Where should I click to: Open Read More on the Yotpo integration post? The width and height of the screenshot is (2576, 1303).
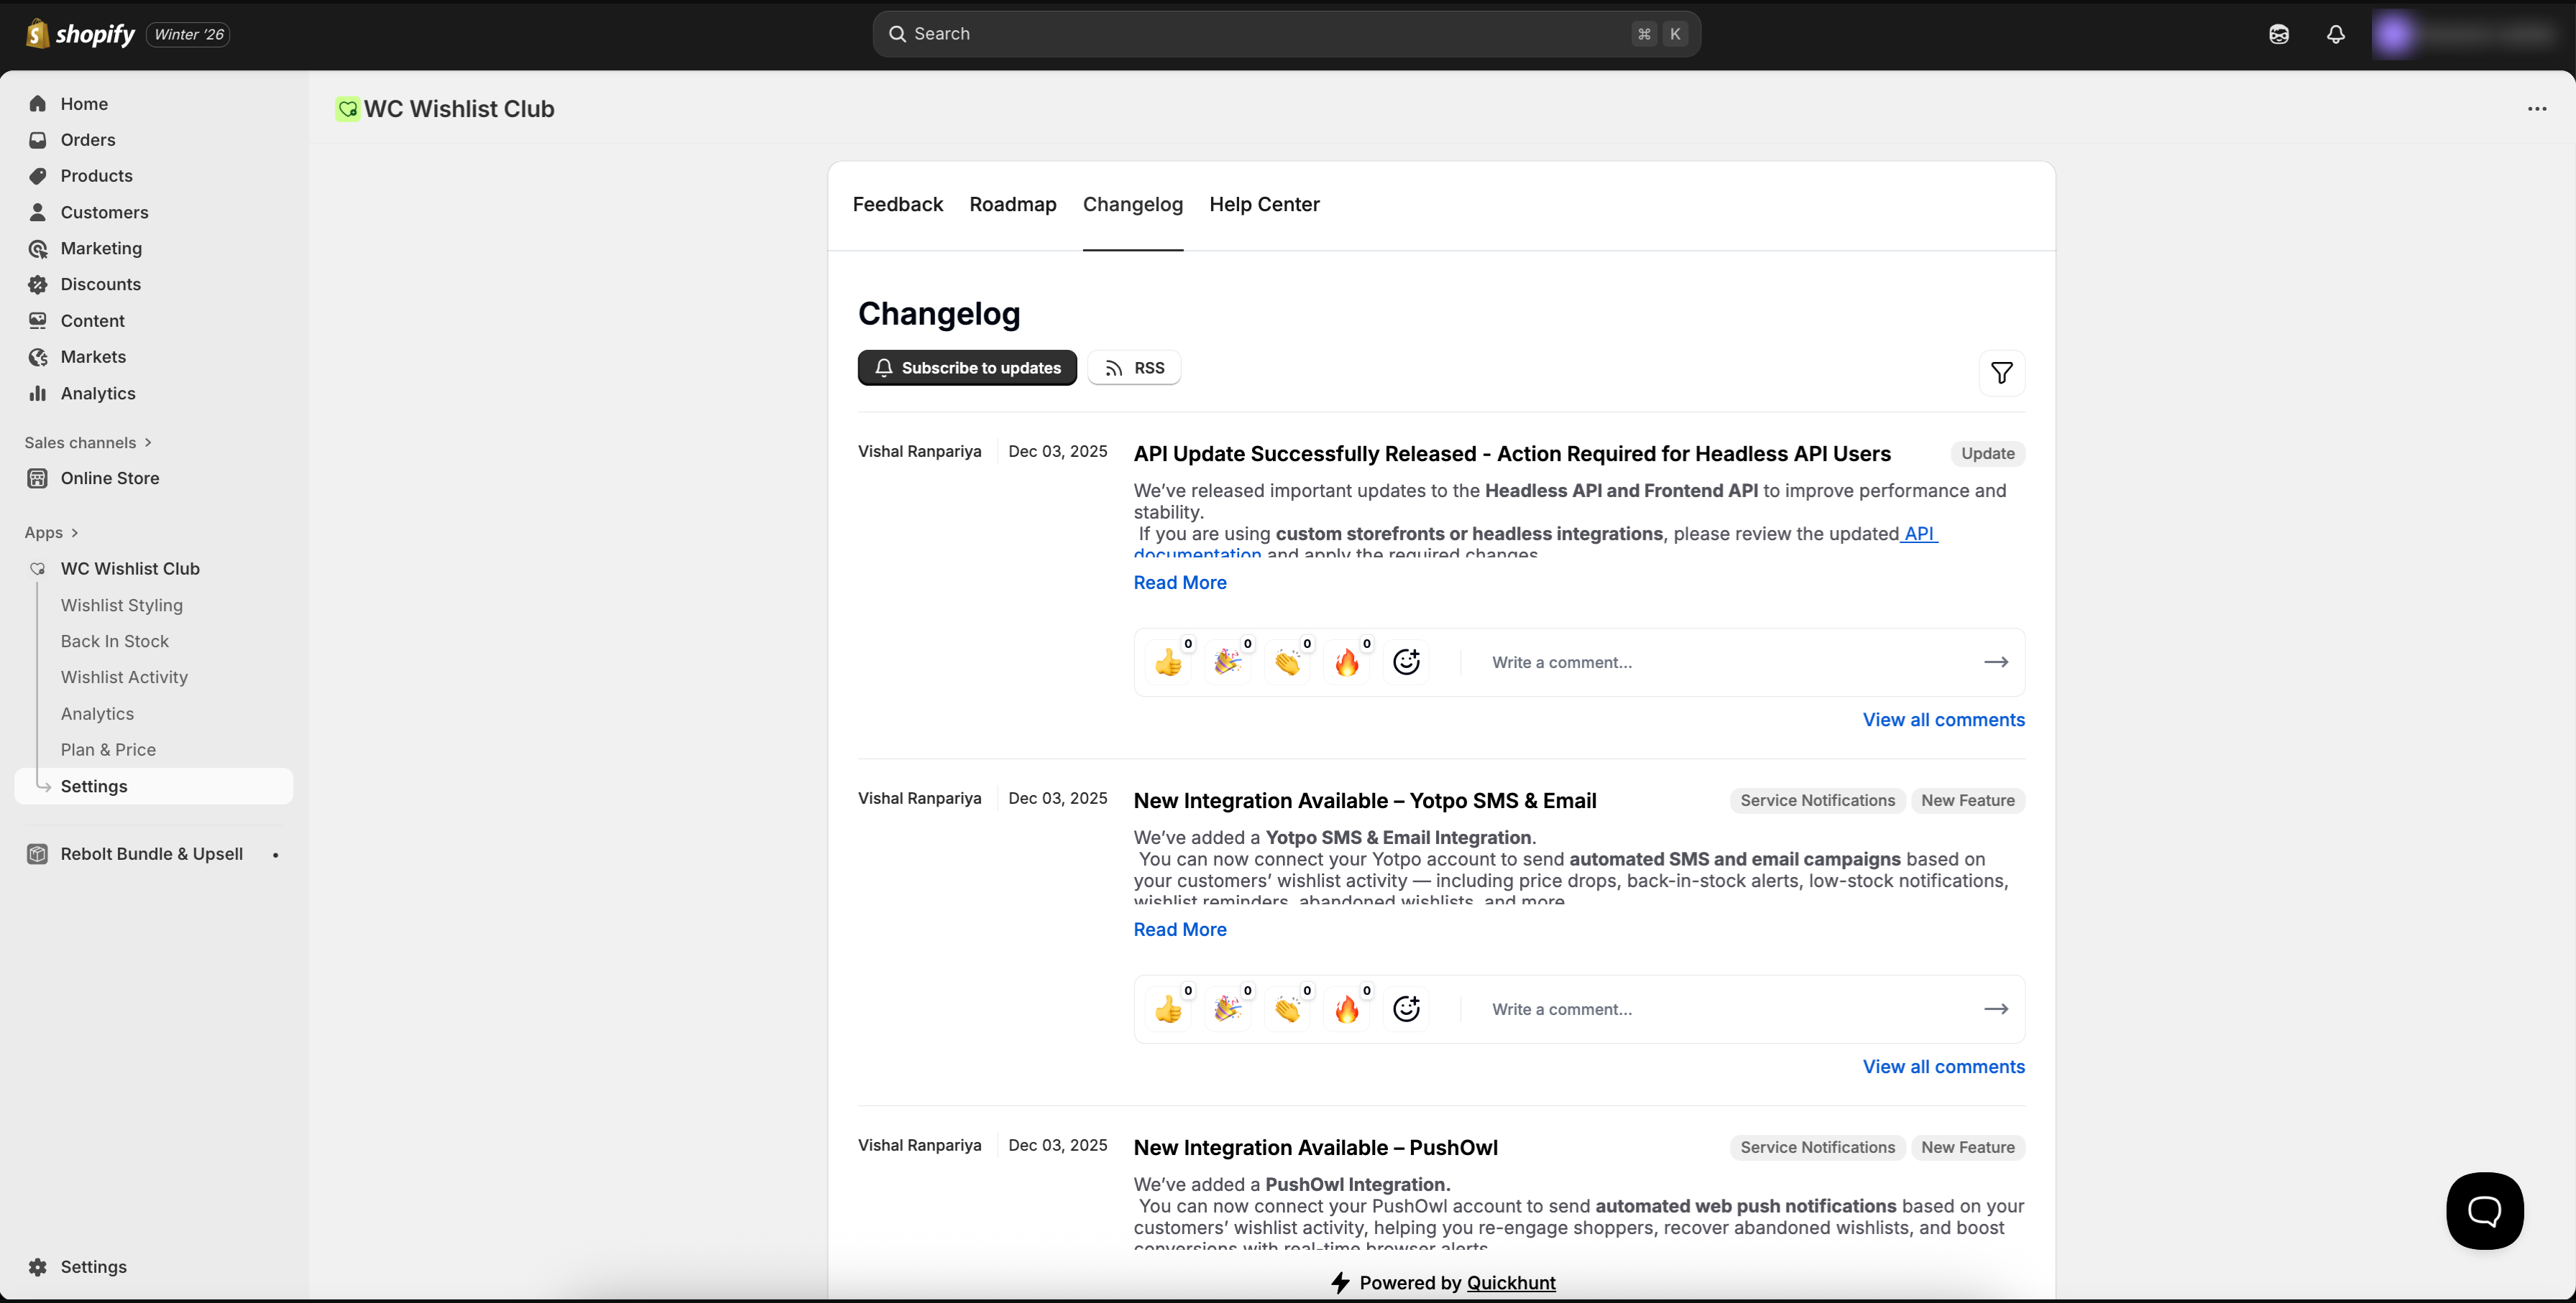point(1179,929)
